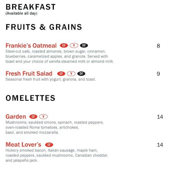Select the Meat Lover's omelette title
Viewport: 185px width, 173px height.
coord(23,145)
